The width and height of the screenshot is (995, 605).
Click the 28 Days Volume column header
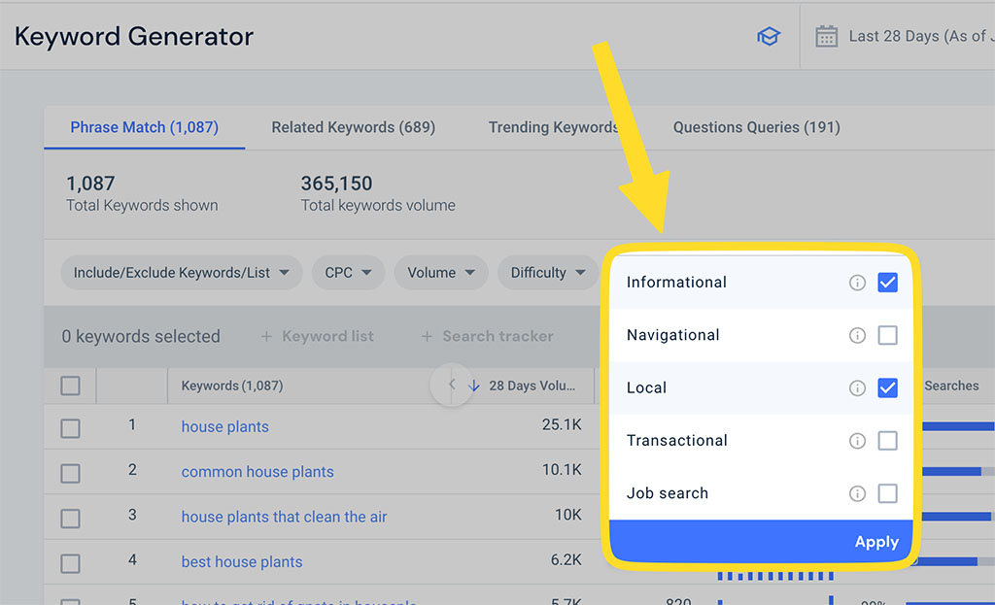click(x=532, y=386)
